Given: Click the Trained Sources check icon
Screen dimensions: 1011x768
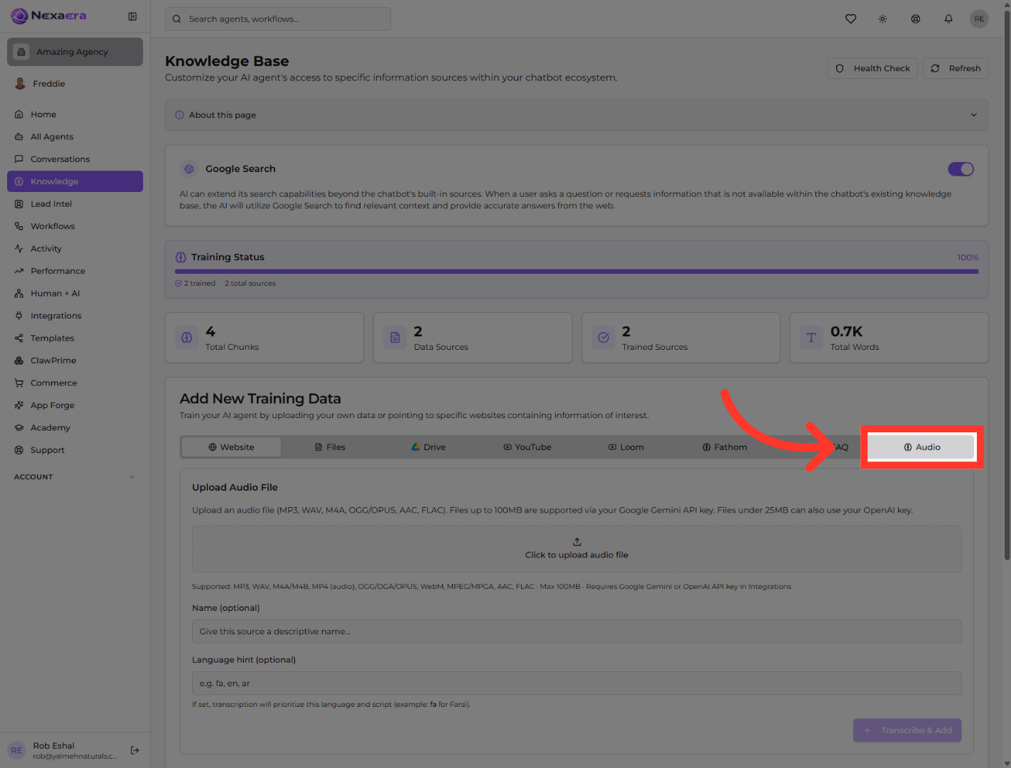Looking at the screenshot, I should [x=603, y=338].
